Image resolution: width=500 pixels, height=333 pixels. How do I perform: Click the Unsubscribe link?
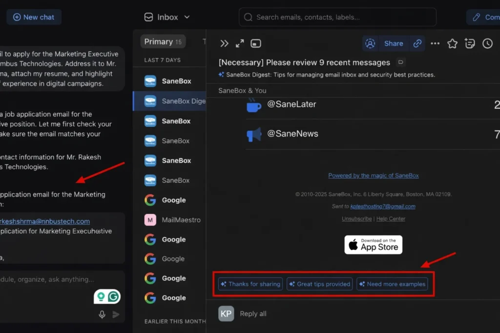click(356, 219)
